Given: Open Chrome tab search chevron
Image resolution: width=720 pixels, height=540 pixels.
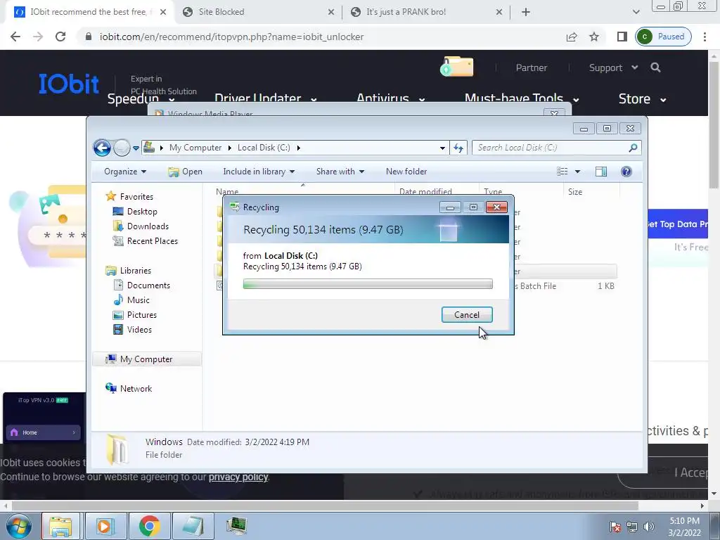Looking at the screenshot, I should 636,12.
